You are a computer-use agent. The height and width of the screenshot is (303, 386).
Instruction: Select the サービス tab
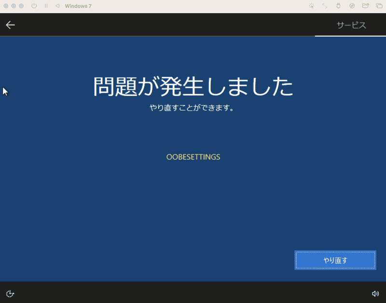(x=351, y=25)
